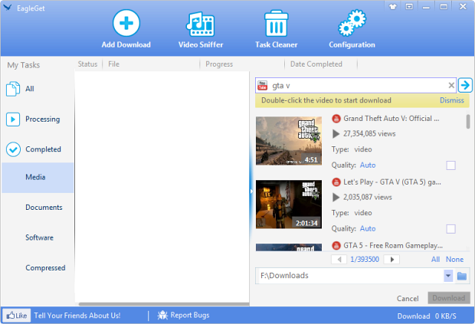The height and width of the screenshot is (324, 475).
Task: Click the Like thumbs-up button
Action: 16,316
